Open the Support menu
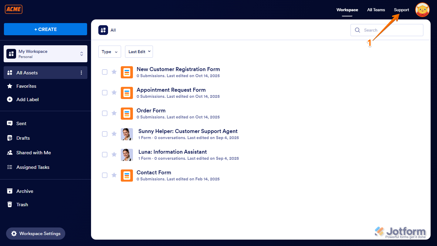 [x=401, y=10]
